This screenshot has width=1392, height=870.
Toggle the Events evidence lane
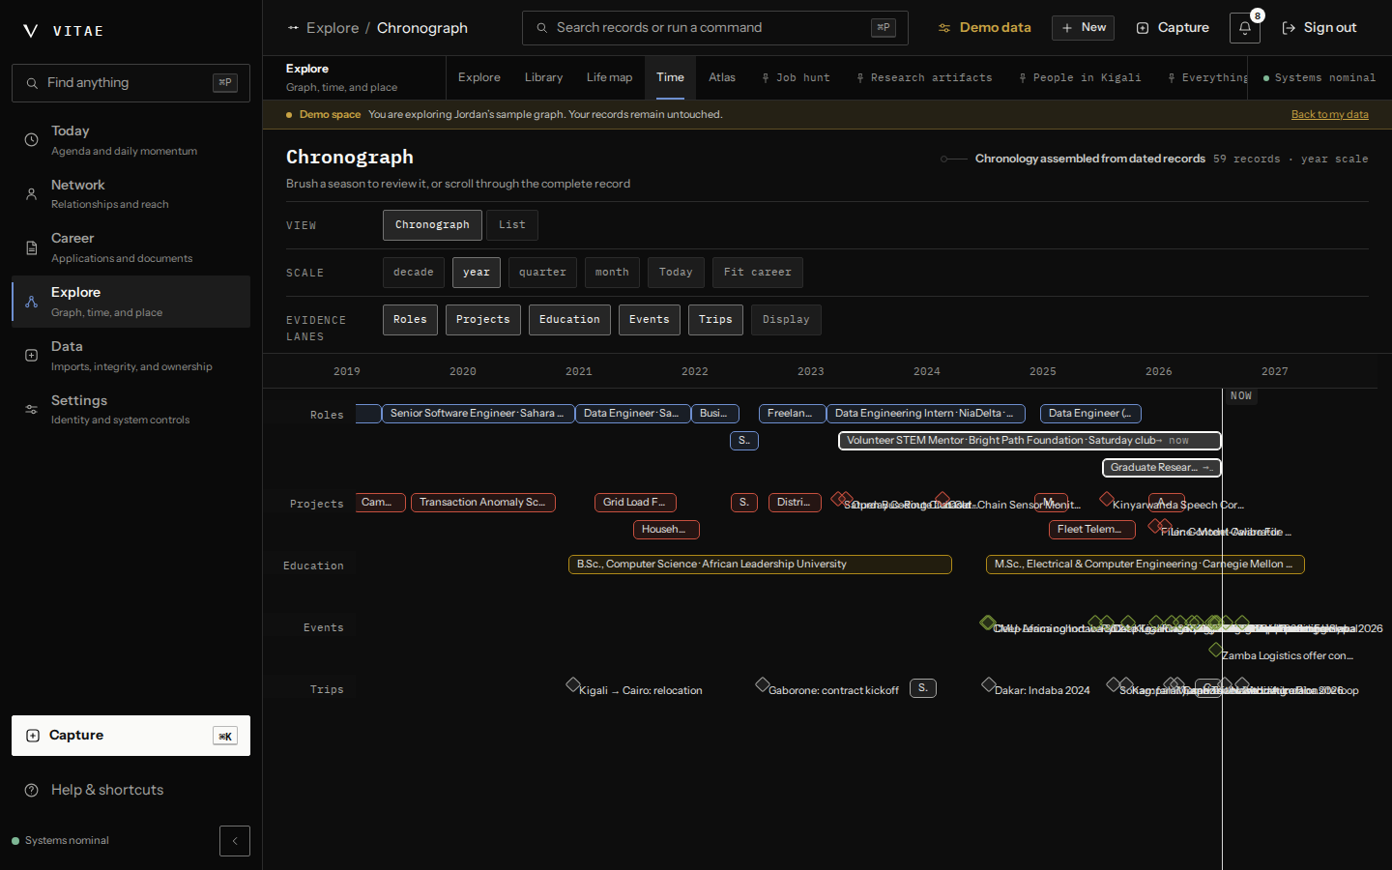tap(650, 320)
